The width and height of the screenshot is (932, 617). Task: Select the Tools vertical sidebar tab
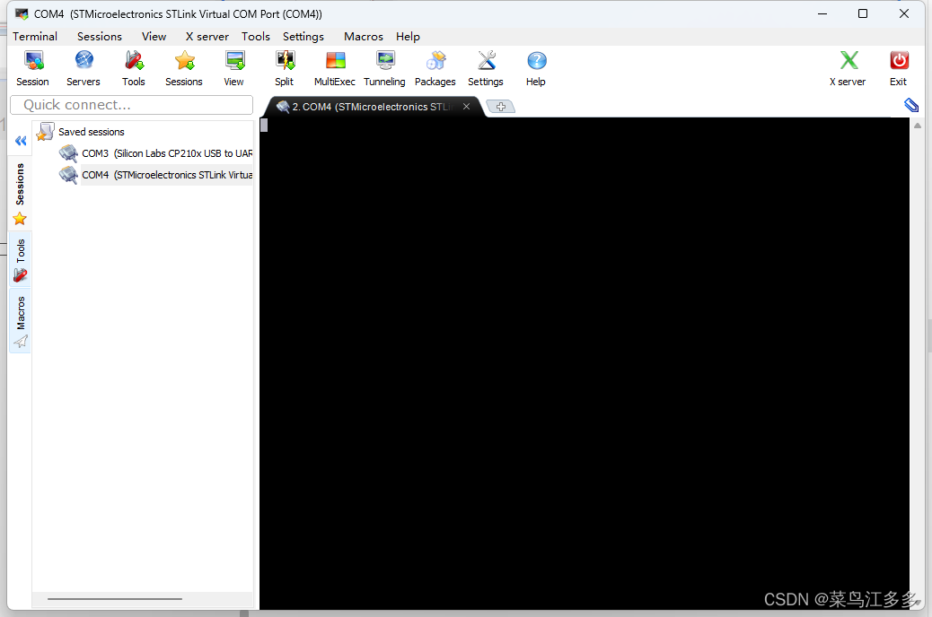21,259
